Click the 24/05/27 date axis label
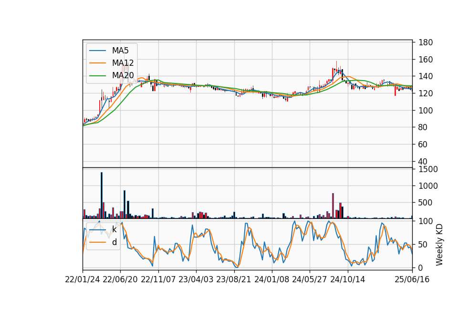Image resolution: width=458 pixels, height=329 pixels. 310,279
